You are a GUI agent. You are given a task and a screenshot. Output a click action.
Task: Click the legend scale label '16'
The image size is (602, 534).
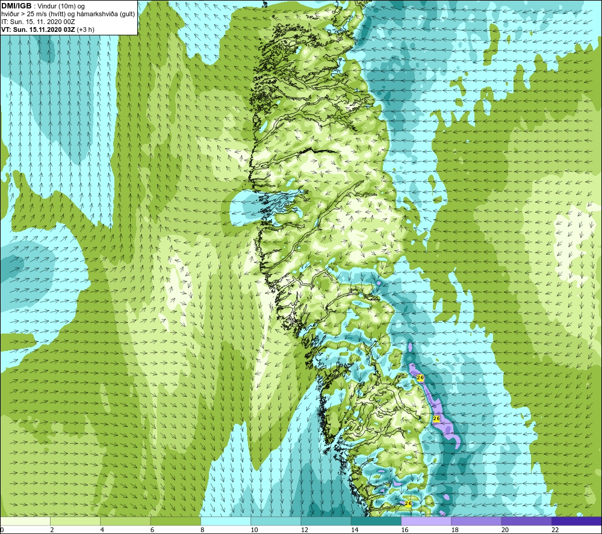tap(405, 530)
